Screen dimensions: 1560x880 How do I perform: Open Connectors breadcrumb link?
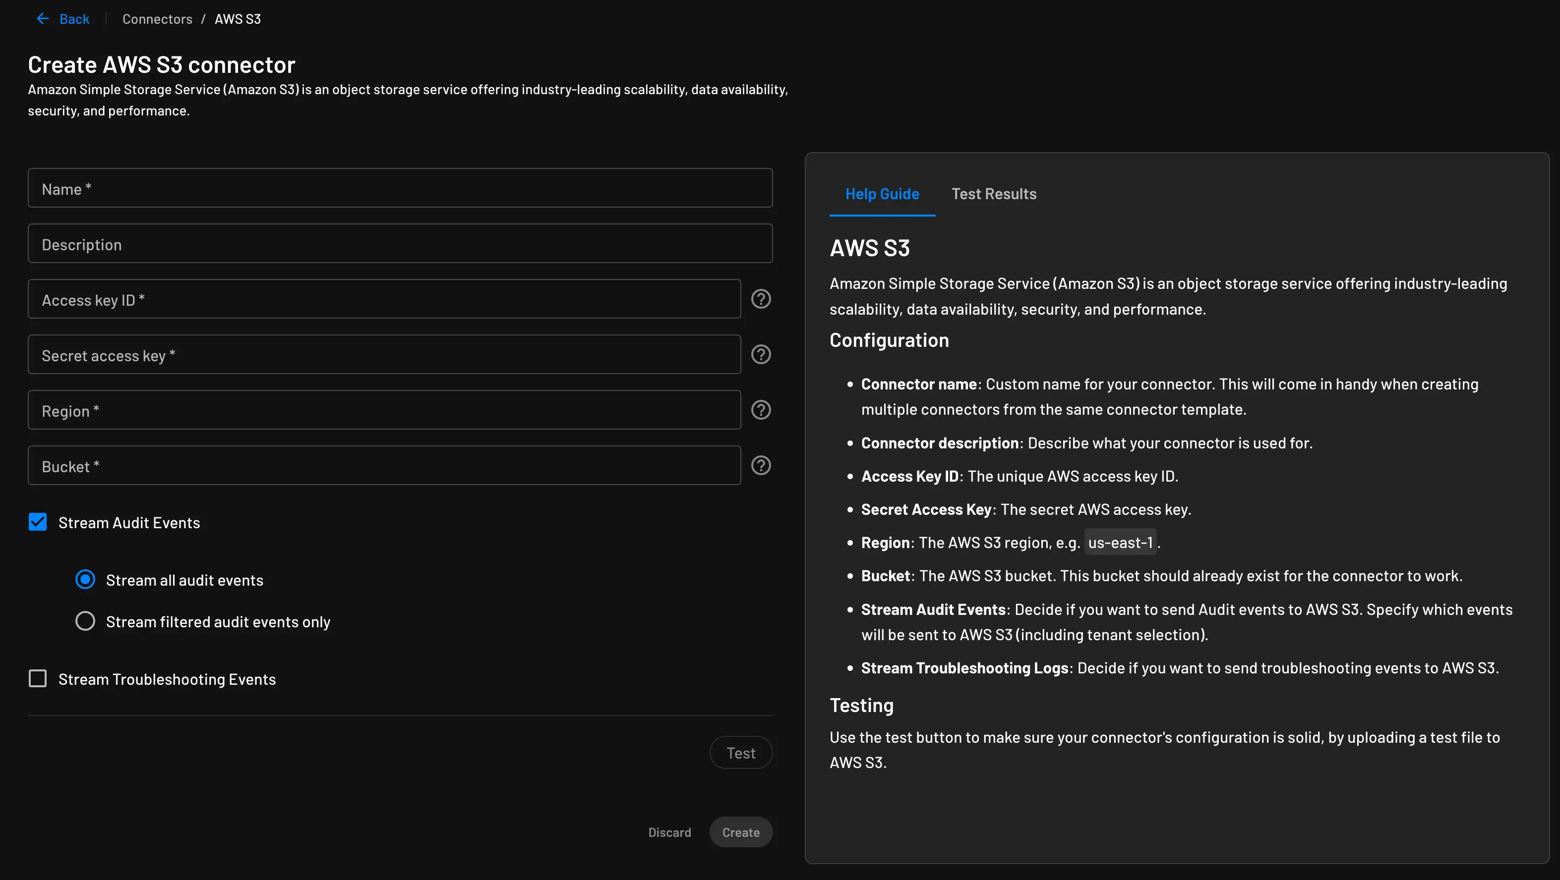(x=157, y=19)
